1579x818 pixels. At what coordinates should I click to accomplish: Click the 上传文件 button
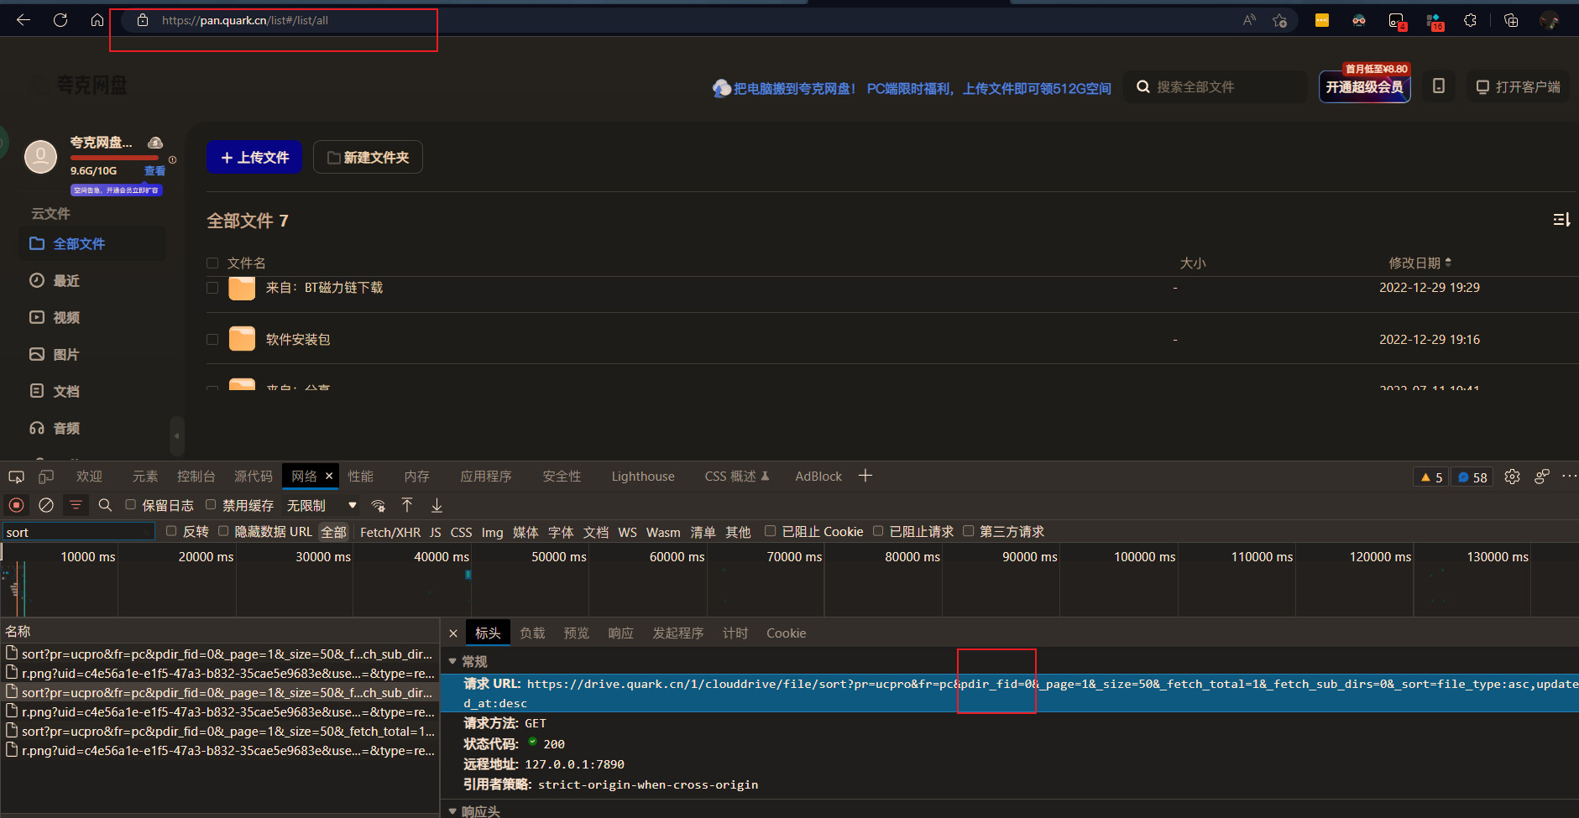pyautogui.click(x=254, y=157)
